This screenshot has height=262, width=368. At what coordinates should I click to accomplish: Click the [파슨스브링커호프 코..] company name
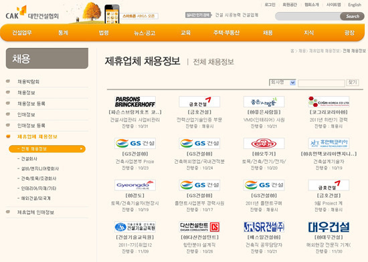135,112
